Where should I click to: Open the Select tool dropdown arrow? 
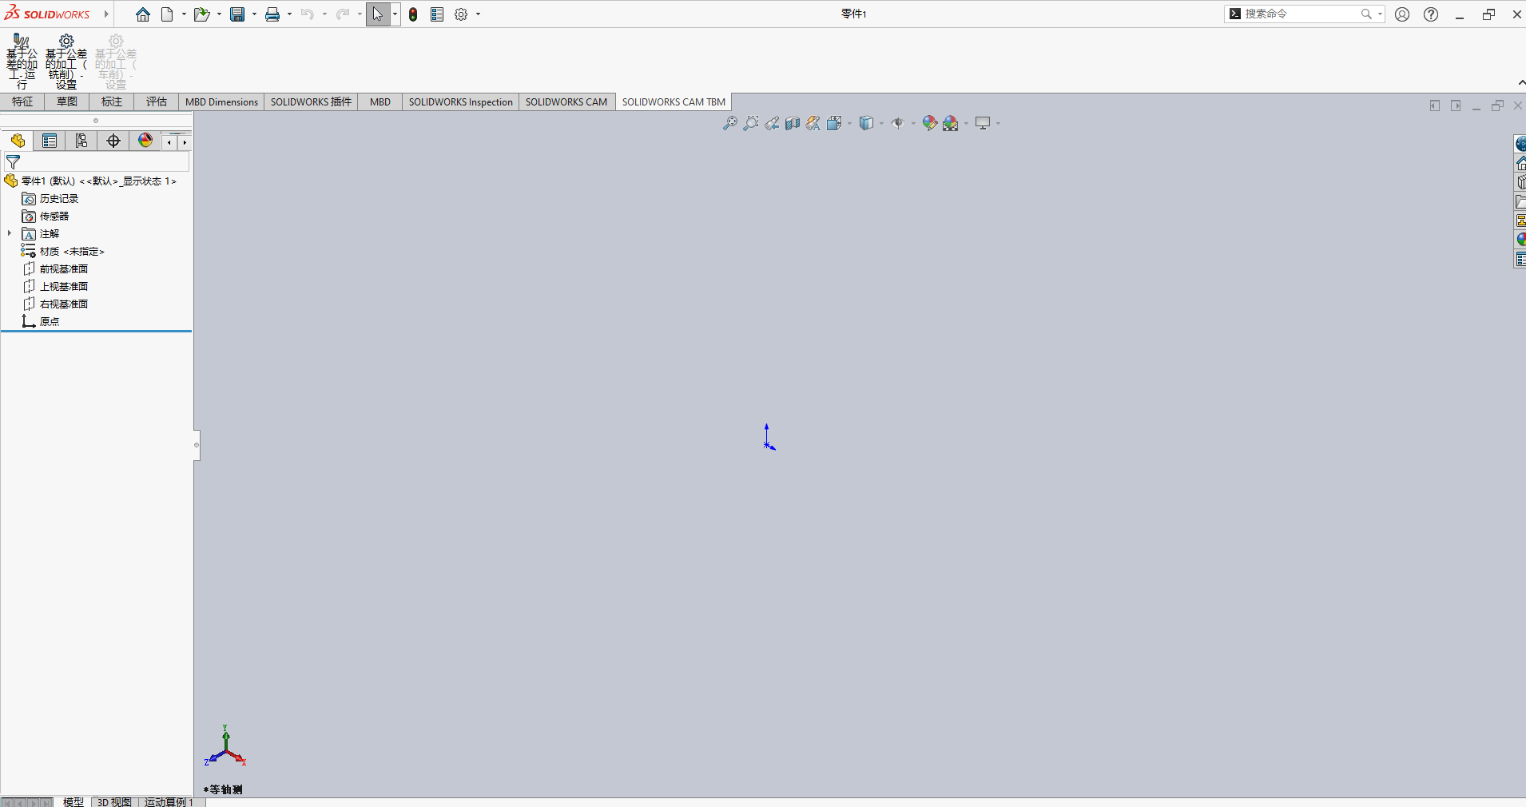coord(395,14)
